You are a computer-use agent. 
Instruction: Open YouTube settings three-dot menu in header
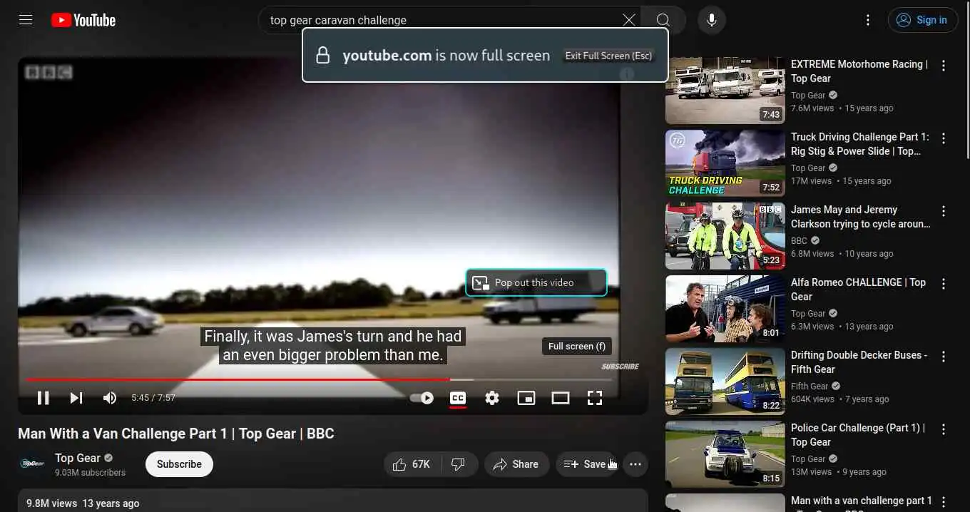(x=868, y=20)
